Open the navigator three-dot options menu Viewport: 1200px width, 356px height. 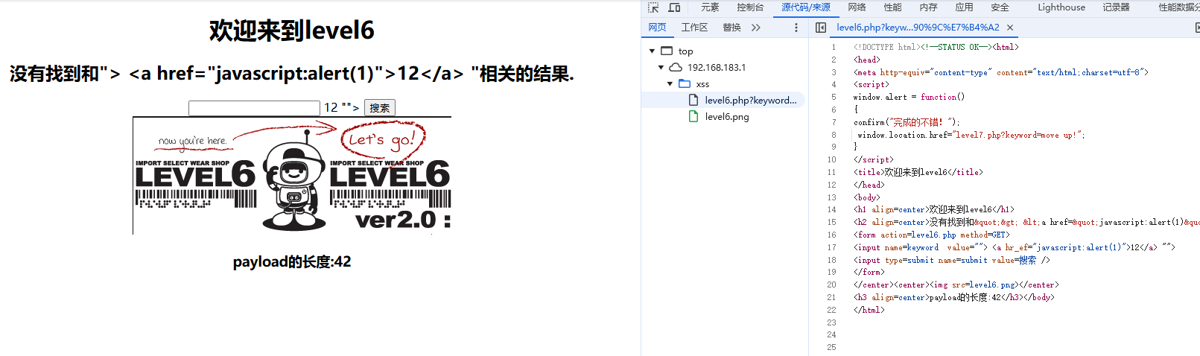tap(796, 28)
